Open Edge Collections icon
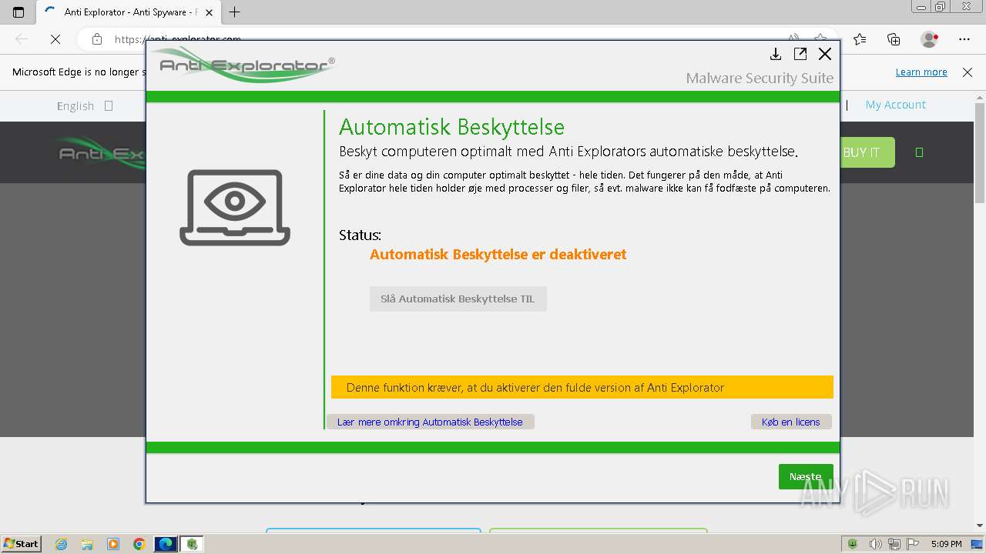The image size is (986, 554). tap(894, 39)
